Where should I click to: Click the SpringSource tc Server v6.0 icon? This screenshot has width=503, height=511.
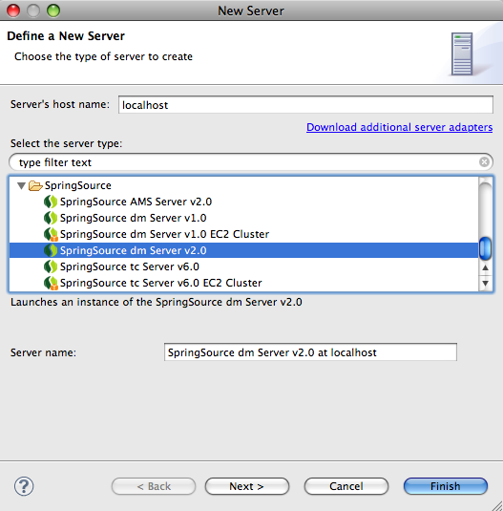click(51, 266)
